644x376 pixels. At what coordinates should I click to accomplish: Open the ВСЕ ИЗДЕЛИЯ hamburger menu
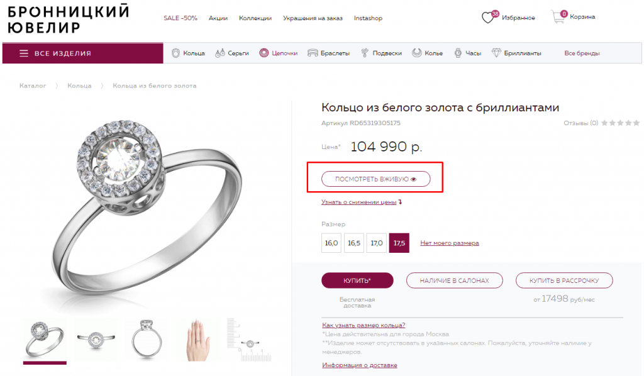click(x=24, y=53)
